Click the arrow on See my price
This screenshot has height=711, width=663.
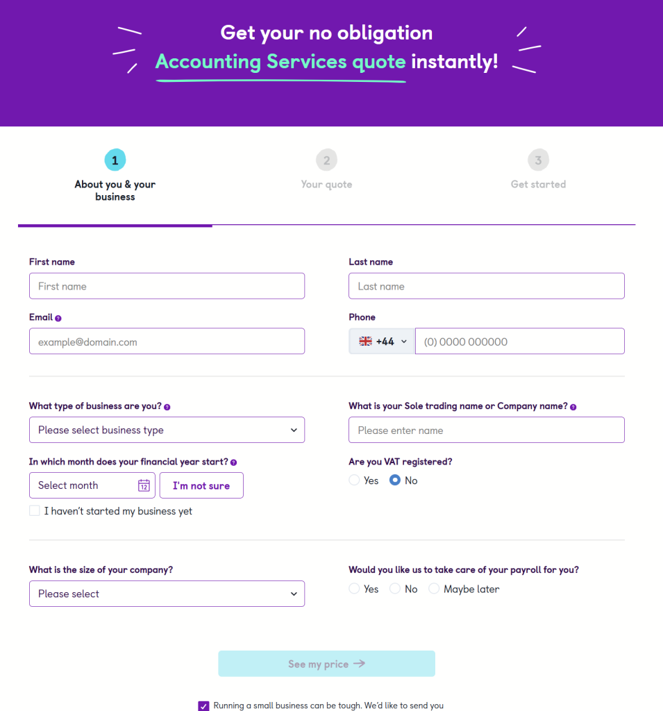(359, 663)
